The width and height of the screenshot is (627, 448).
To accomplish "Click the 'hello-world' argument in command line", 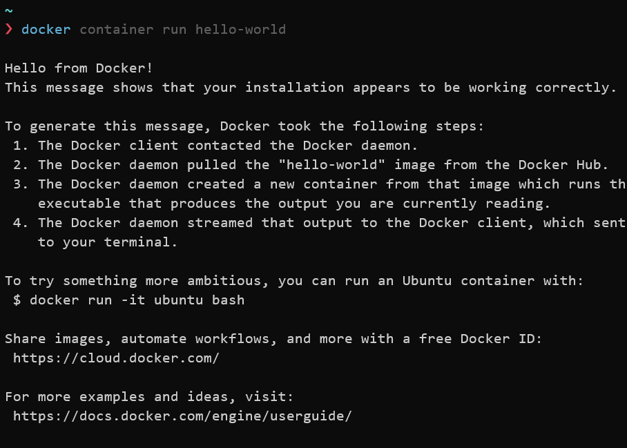I will coord(240,29).
